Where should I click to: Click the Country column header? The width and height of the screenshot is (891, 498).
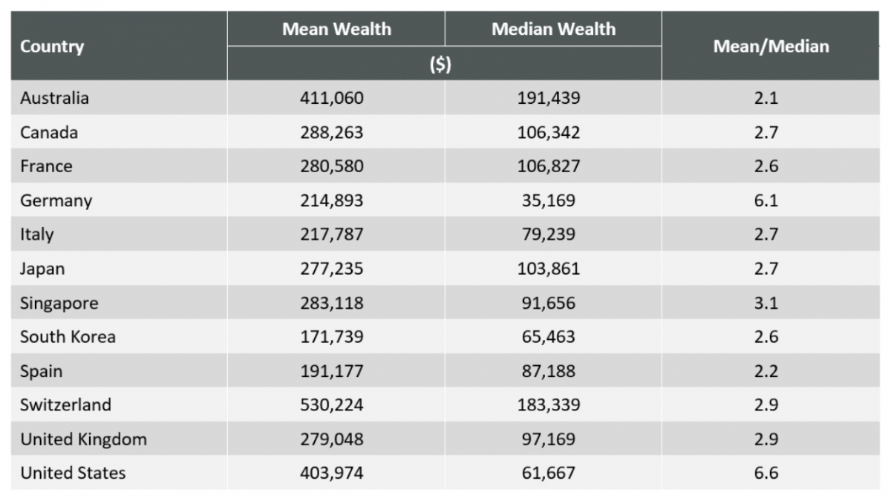coord(52,47)
